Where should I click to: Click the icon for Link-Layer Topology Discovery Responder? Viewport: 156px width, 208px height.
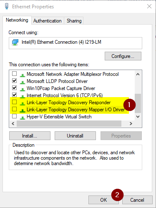(23, 103)
